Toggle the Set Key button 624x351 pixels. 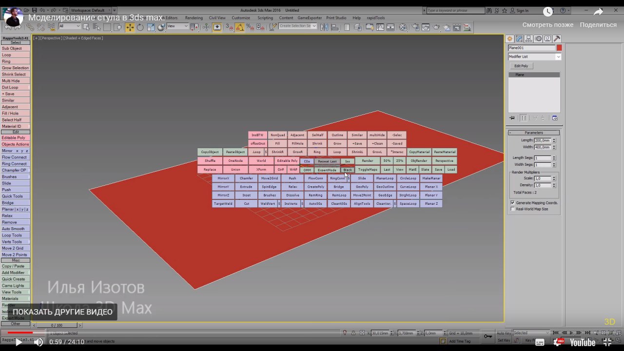pyautogui.click(x=504, y=340)
